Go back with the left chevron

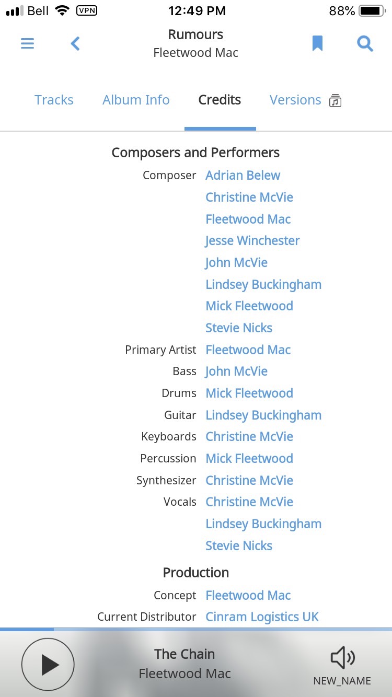pos(75,43)
